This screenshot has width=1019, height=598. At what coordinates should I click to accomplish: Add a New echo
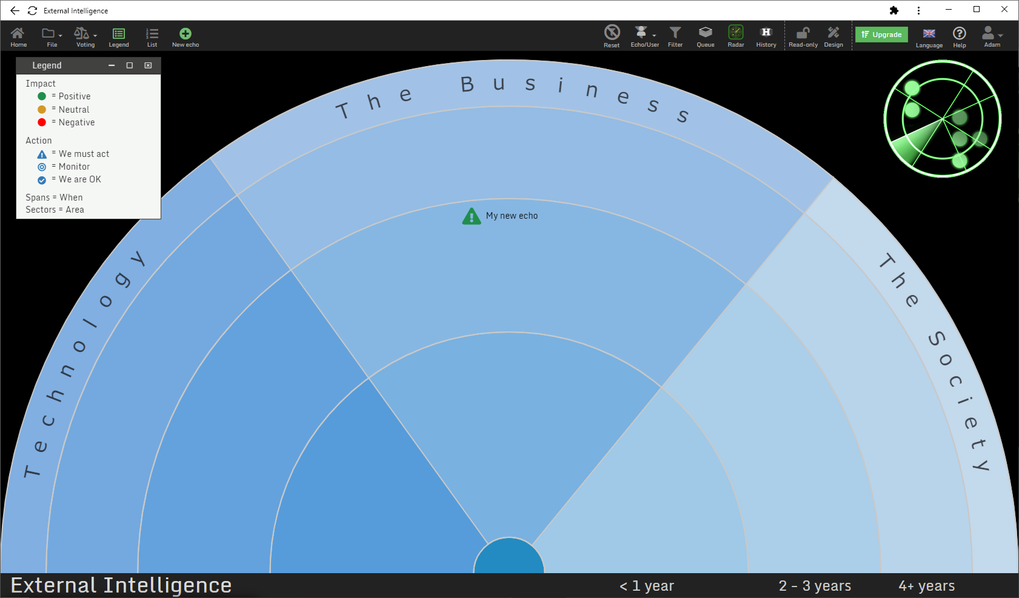click(185, 36)
